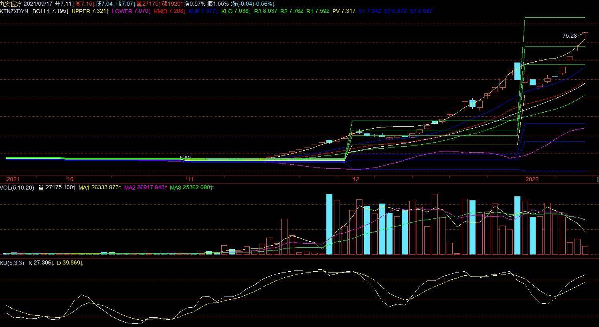Click the stock name 九安医疗
The image size is (599, 327).
pyautogui.click(x=11, y=4)
